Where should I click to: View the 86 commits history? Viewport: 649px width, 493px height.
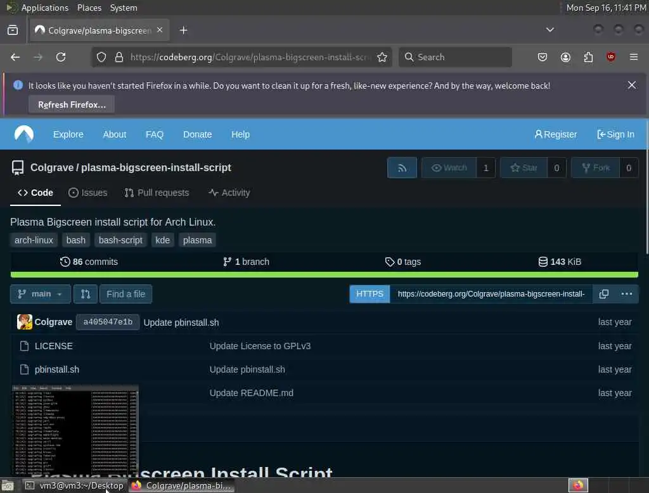click(x=89, y=262)
